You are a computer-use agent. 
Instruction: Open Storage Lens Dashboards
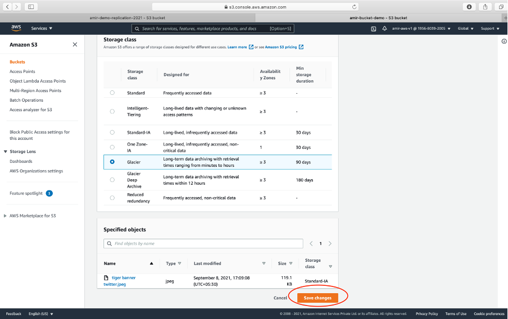coord(21,161)
